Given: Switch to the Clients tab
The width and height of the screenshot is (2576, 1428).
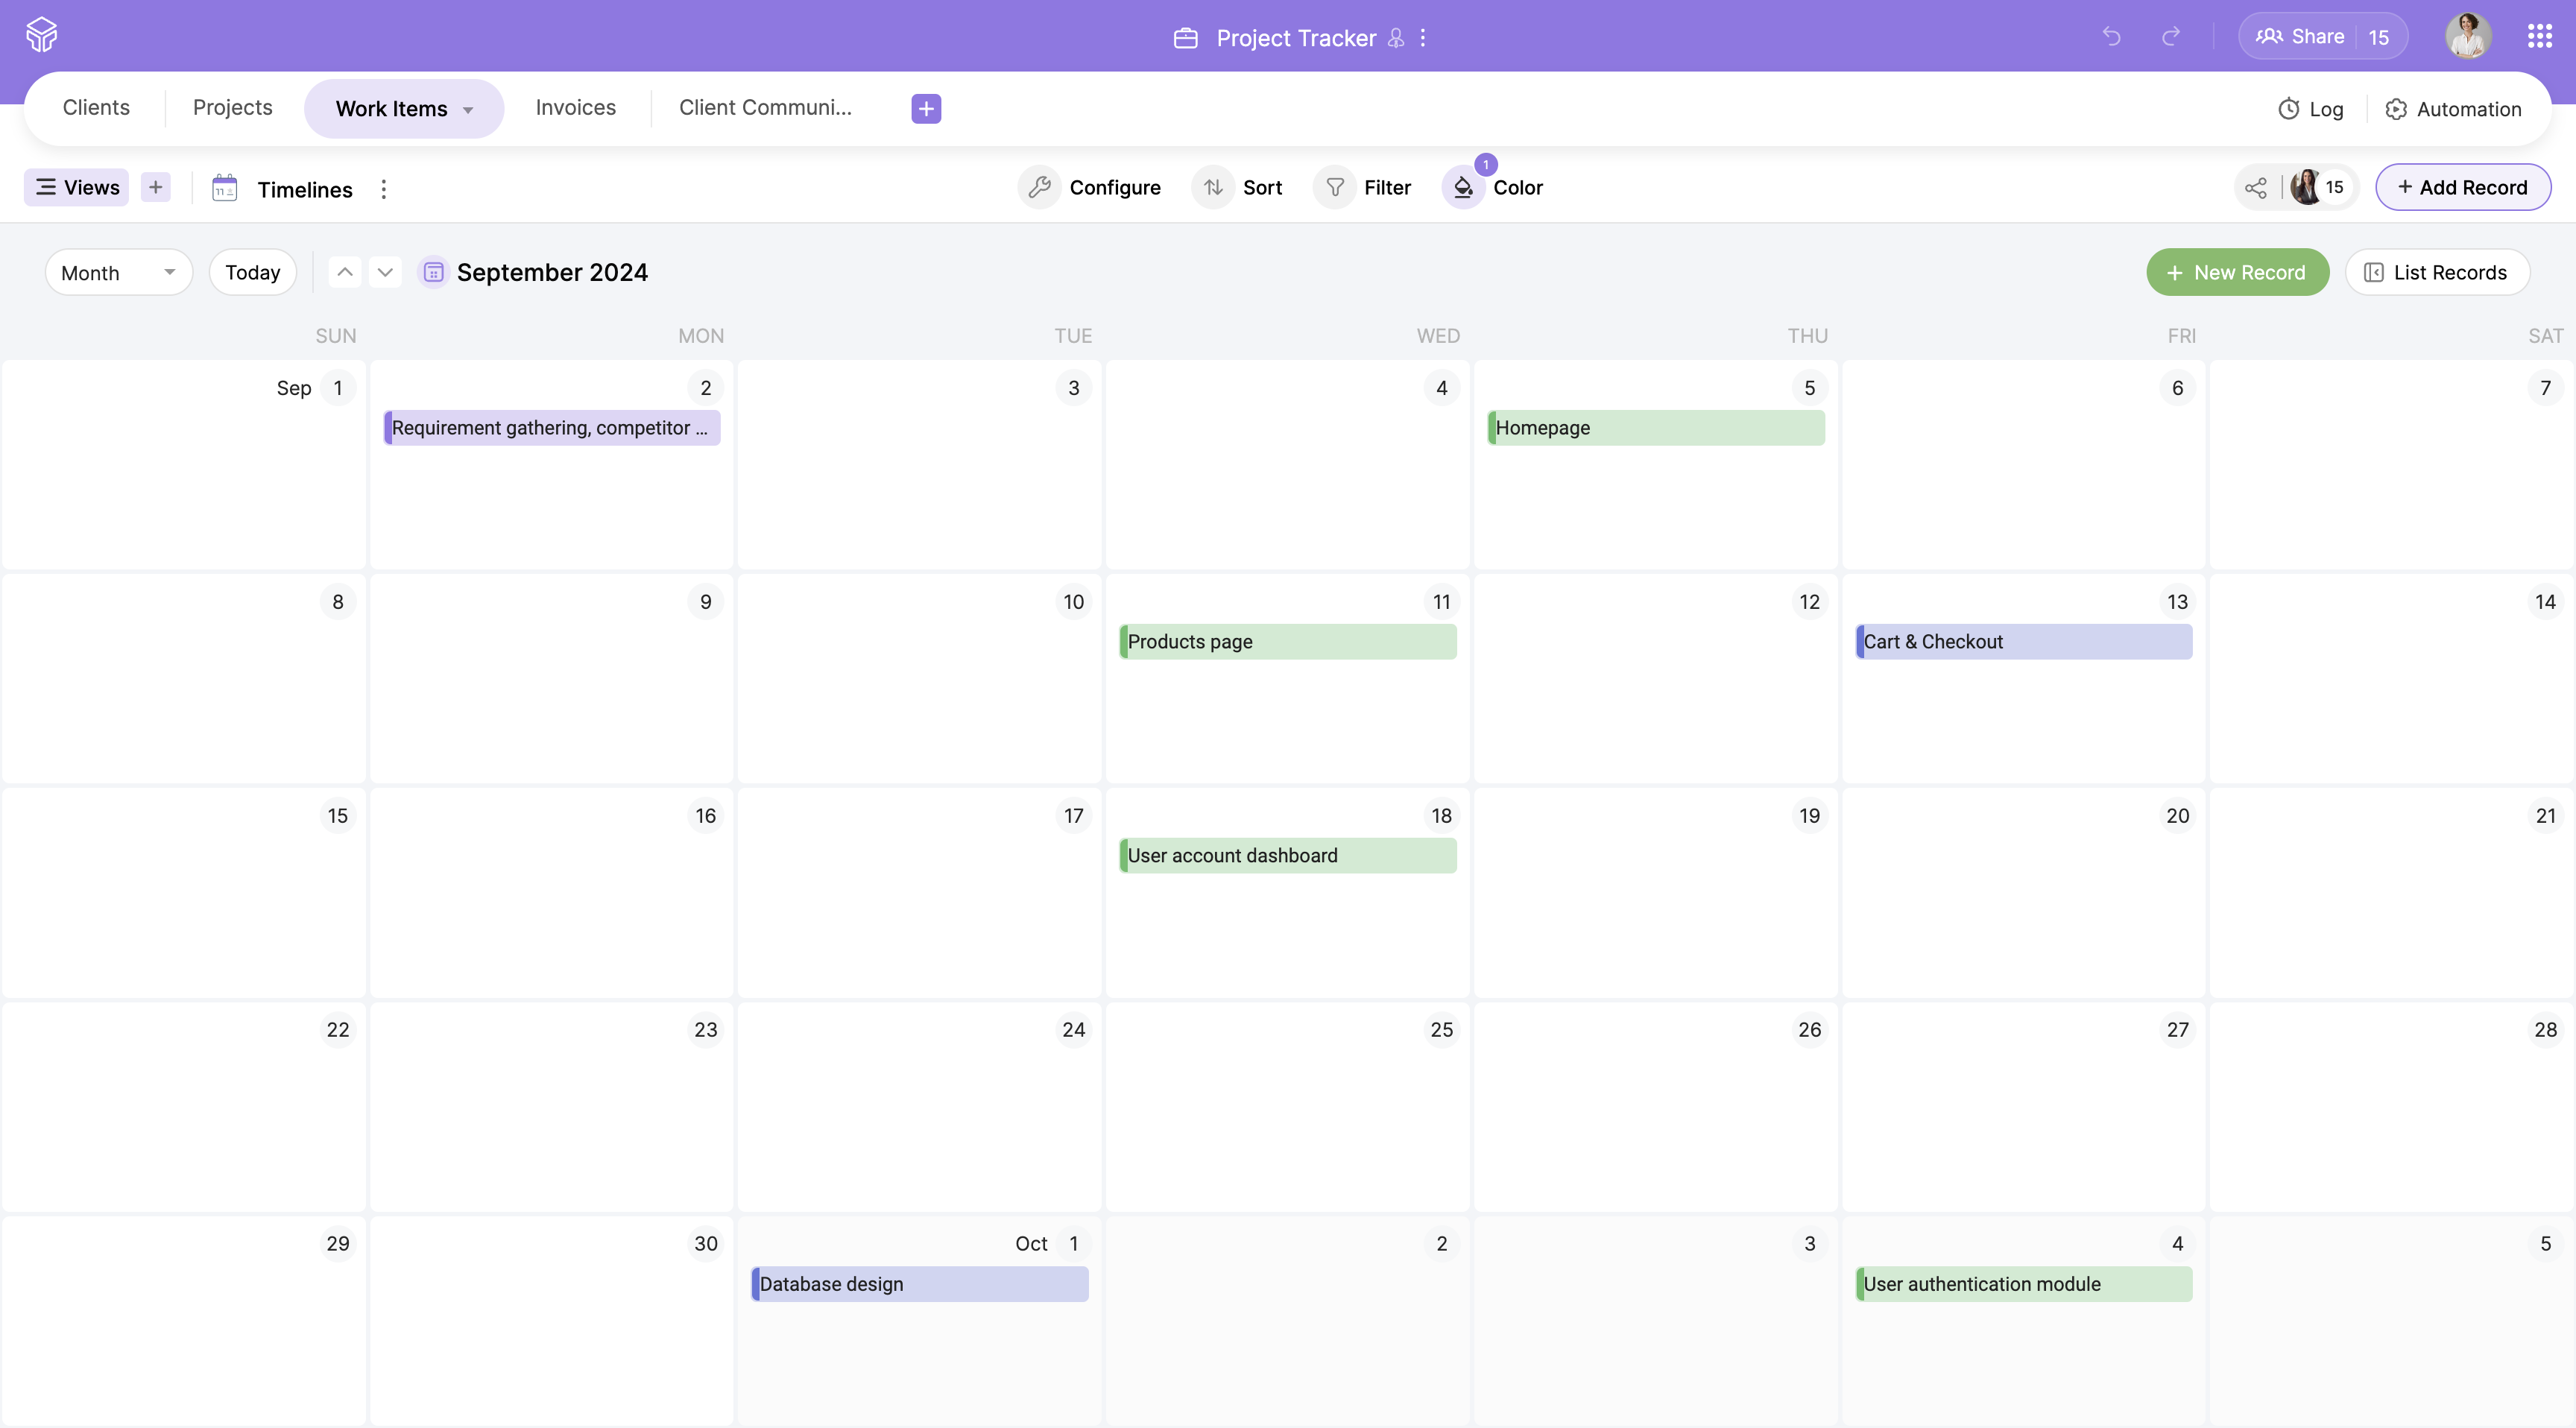Looking at the screenshot, I should tap(96, 107).
